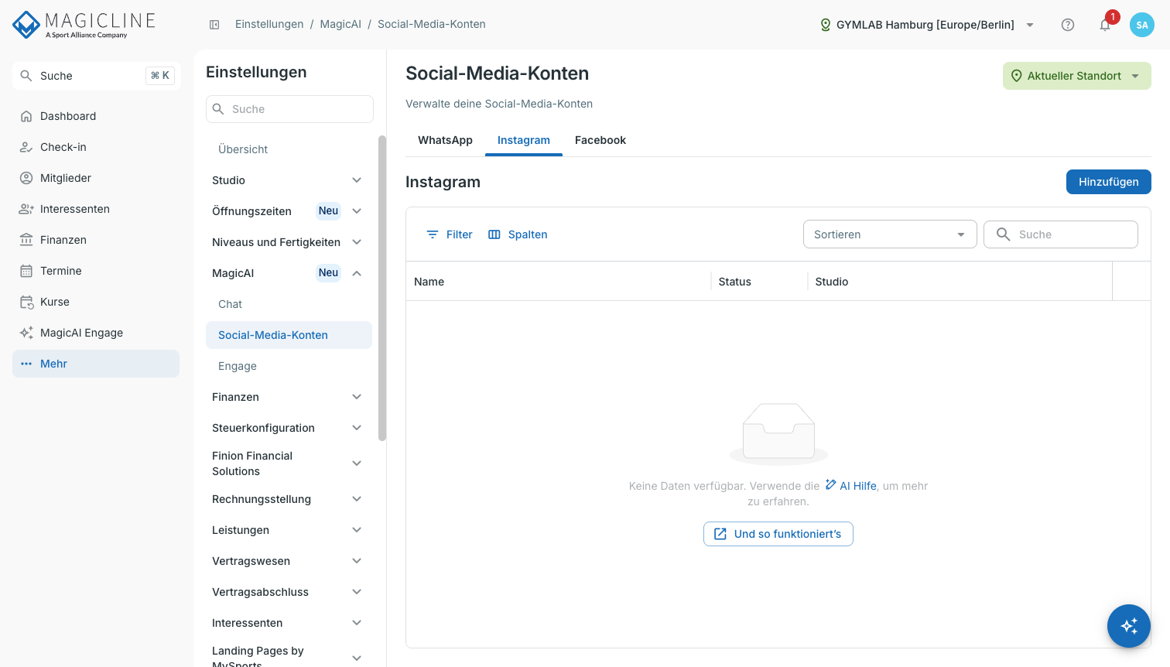
Task: Focus the settings sidebar Suche field
Action: pyautogui.click(x=289, y=109)
